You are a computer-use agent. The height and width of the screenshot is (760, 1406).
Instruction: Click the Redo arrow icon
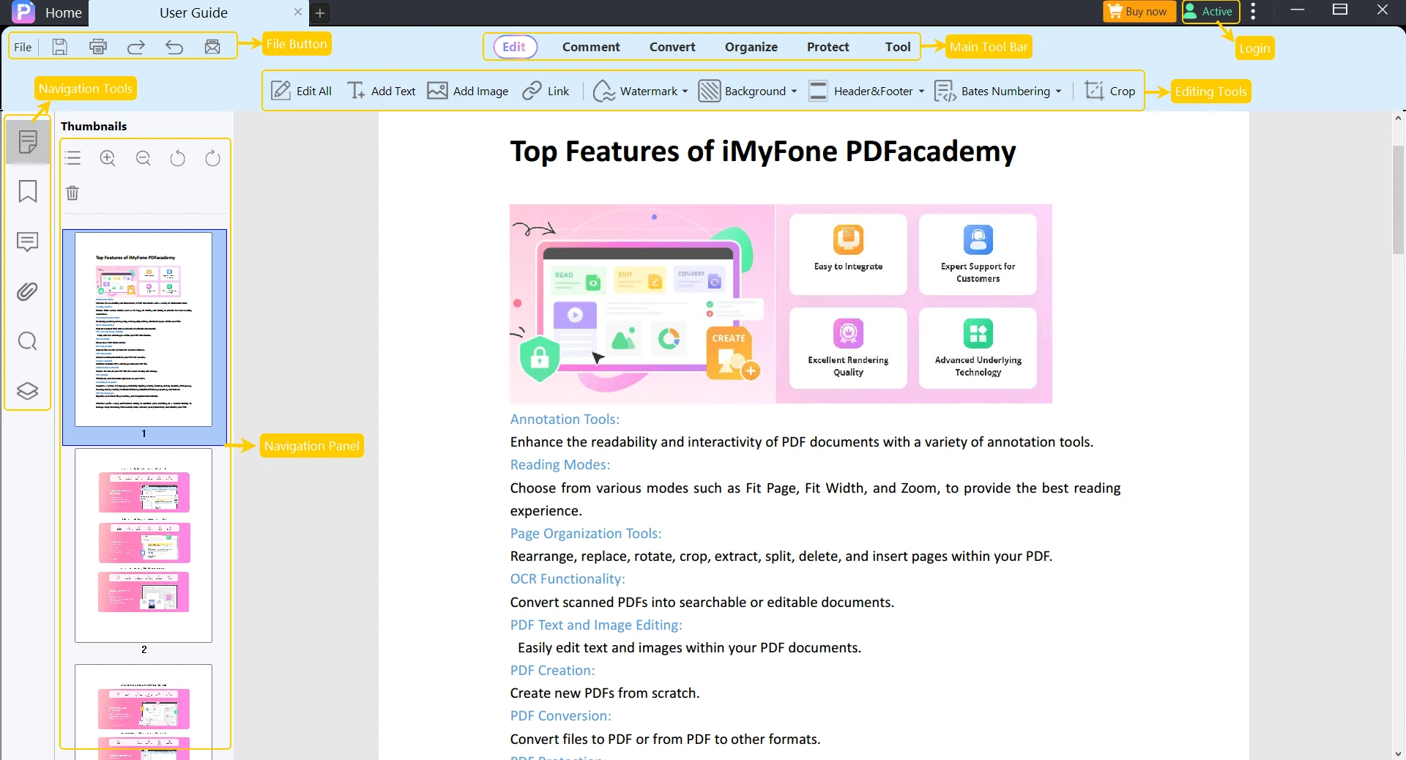[136, 47]
